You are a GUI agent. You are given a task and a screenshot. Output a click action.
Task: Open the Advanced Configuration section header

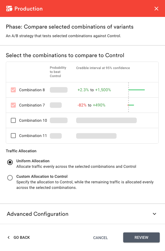coord(82,214)
